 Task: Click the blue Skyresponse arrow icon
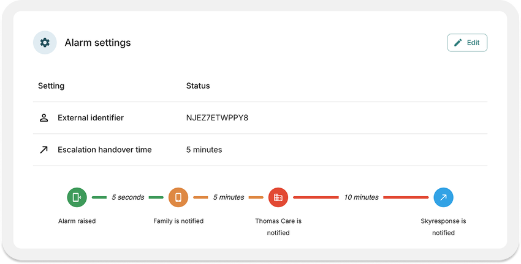coord(443,197)
